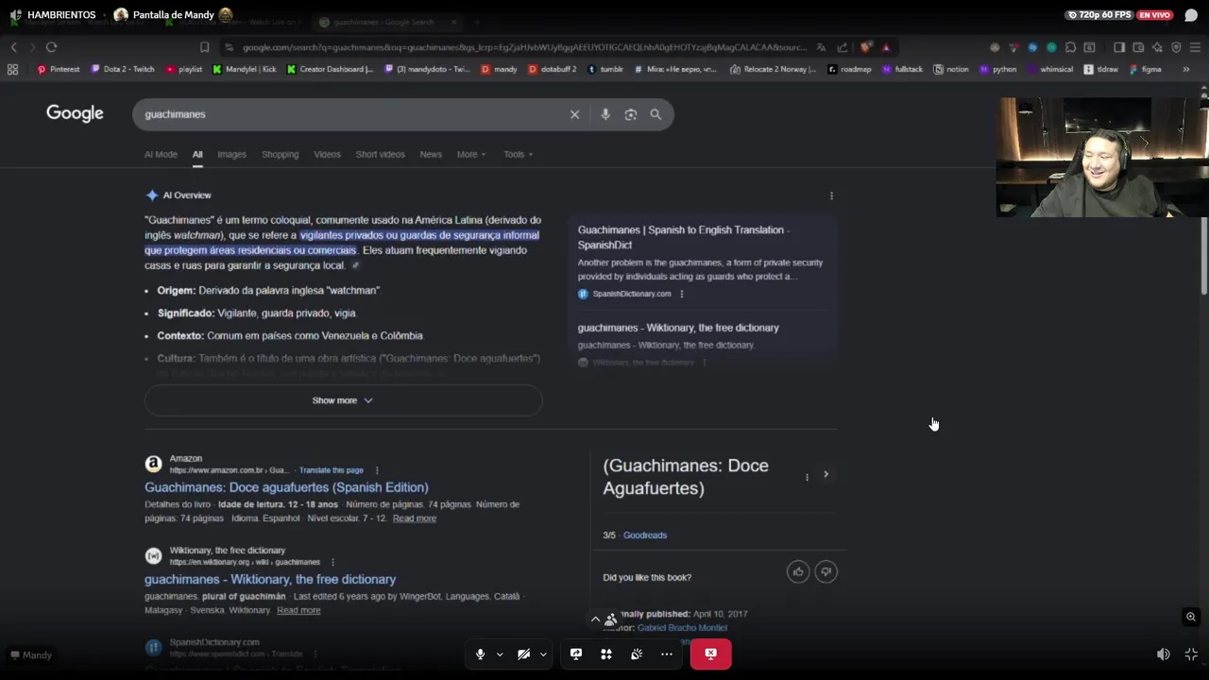Viewport: 1209px width, 680px height.
Task: Open author Gabriel Bracho Montiel link
Action: coord(682,628)
